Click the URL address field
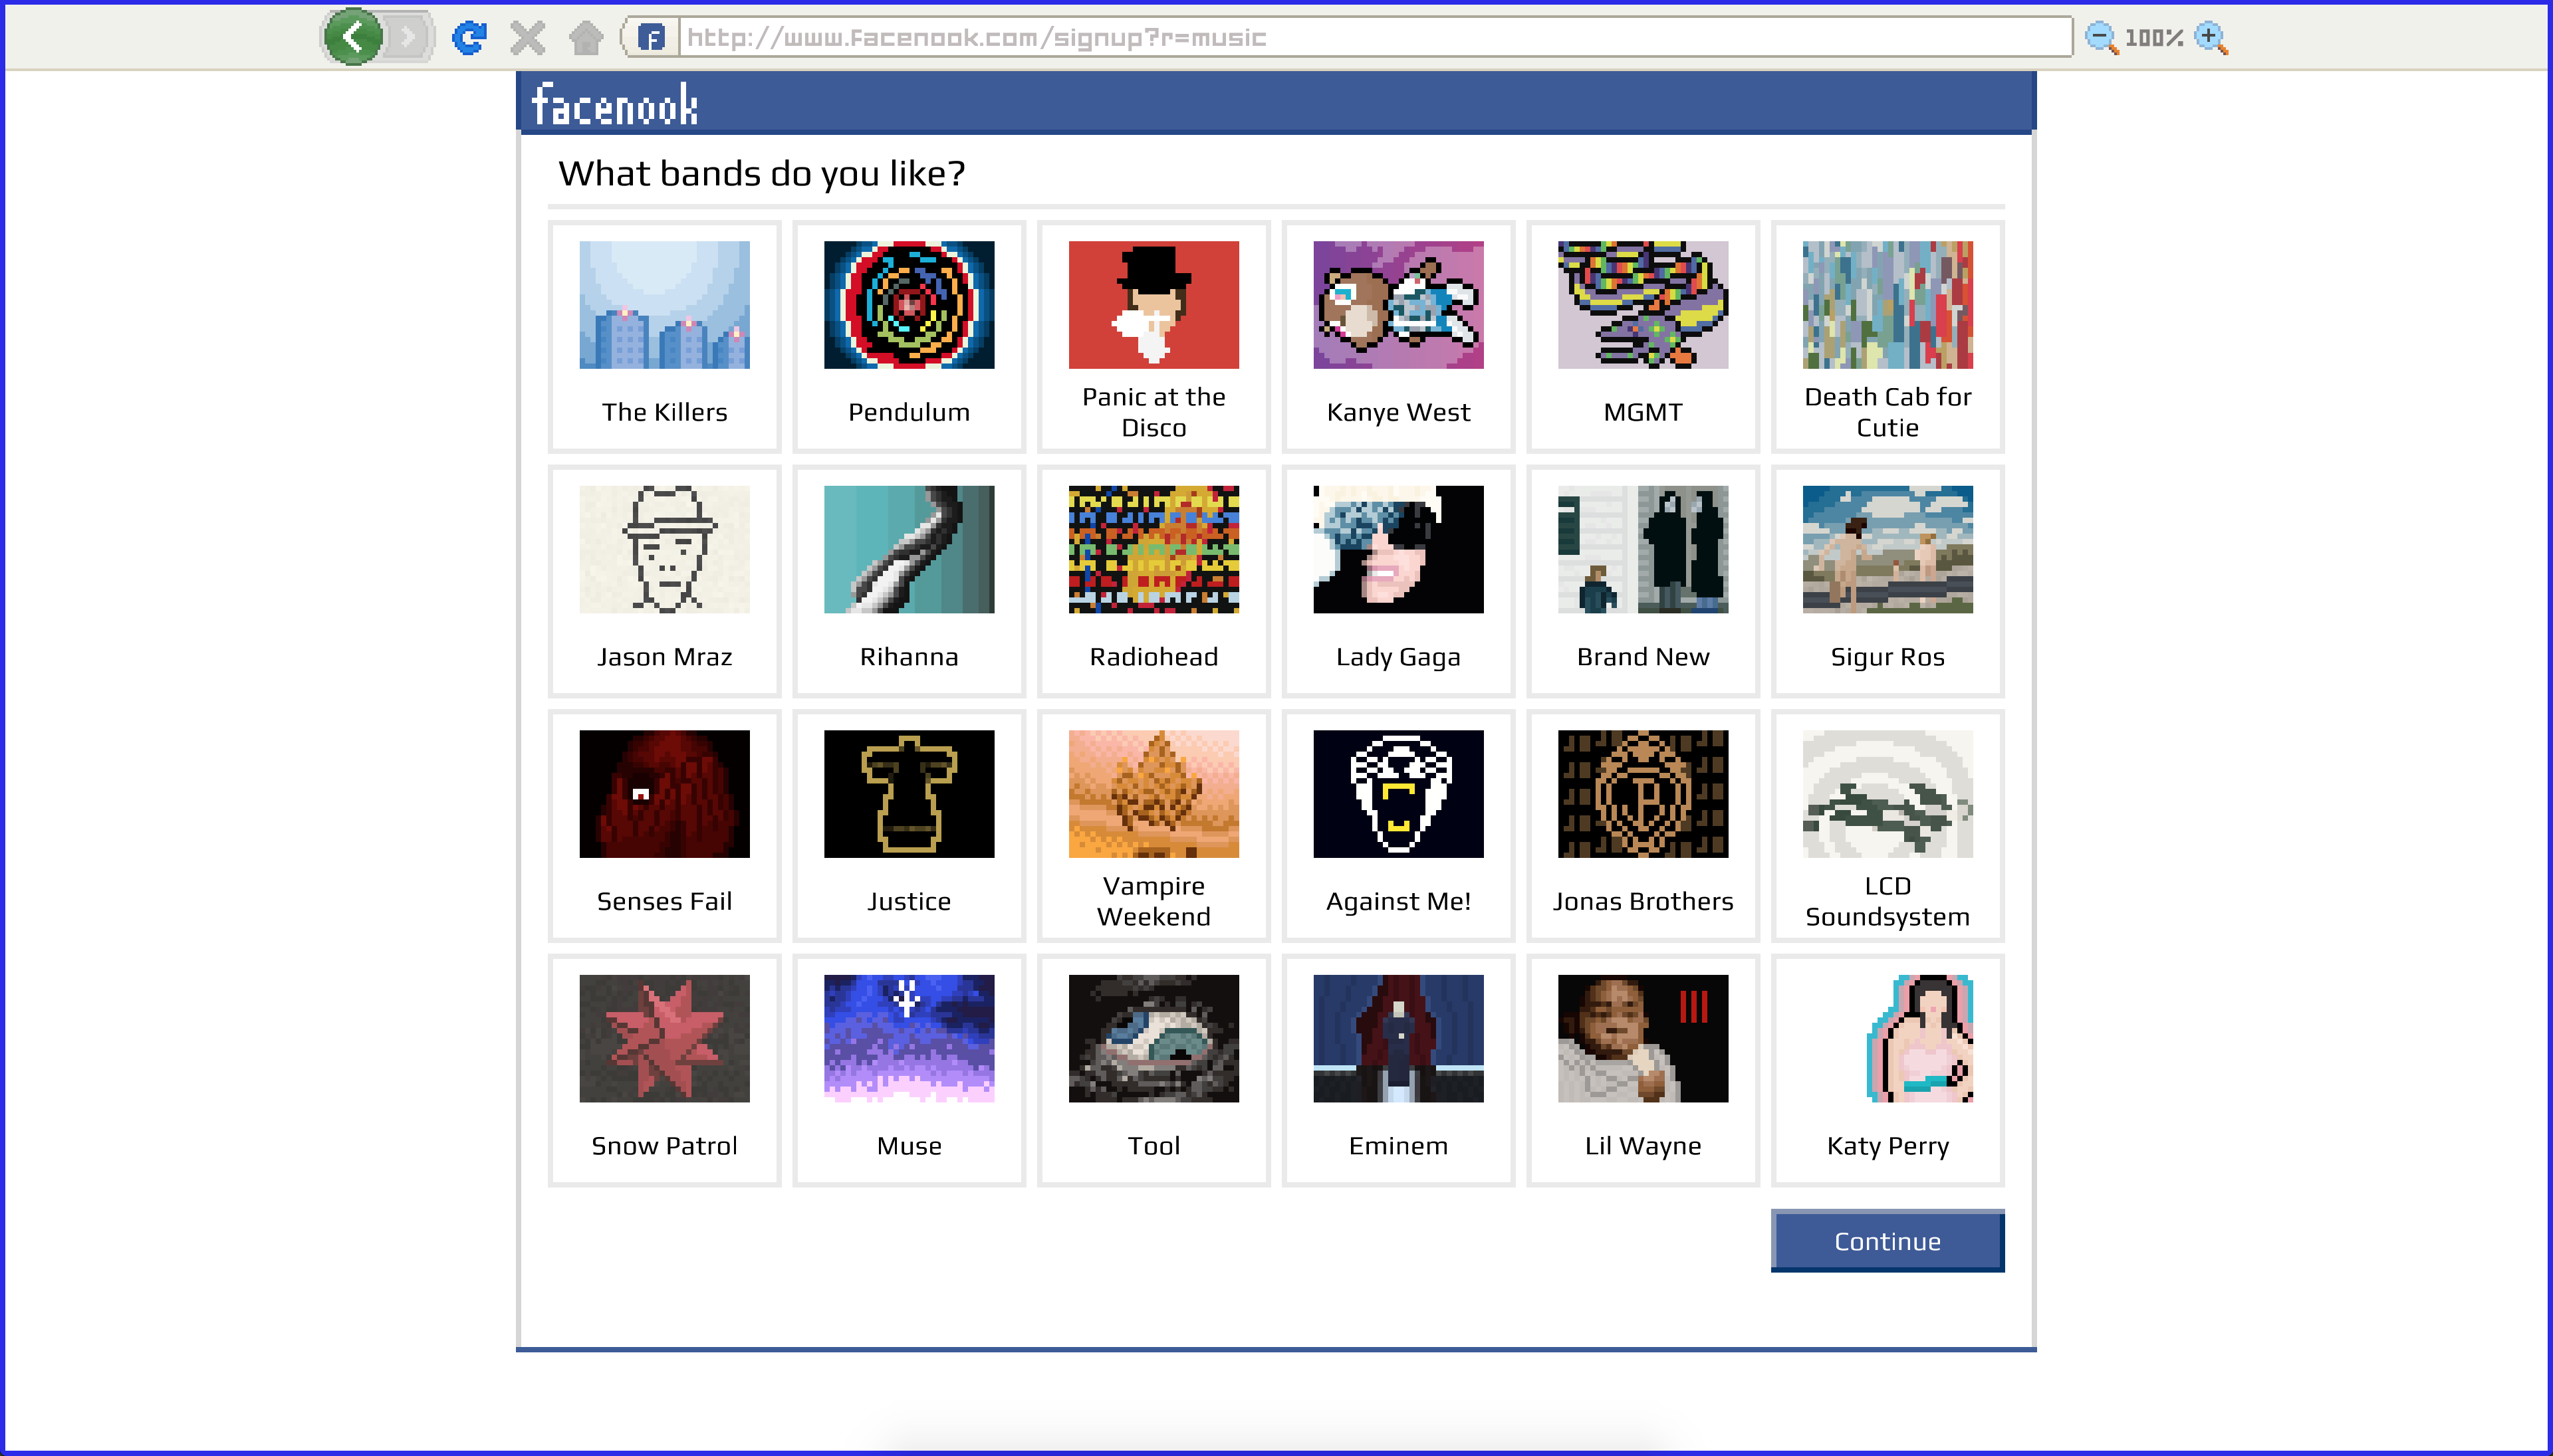Image resolution: width=2553 pixels, height=1456 pixels. [1374, 38]
